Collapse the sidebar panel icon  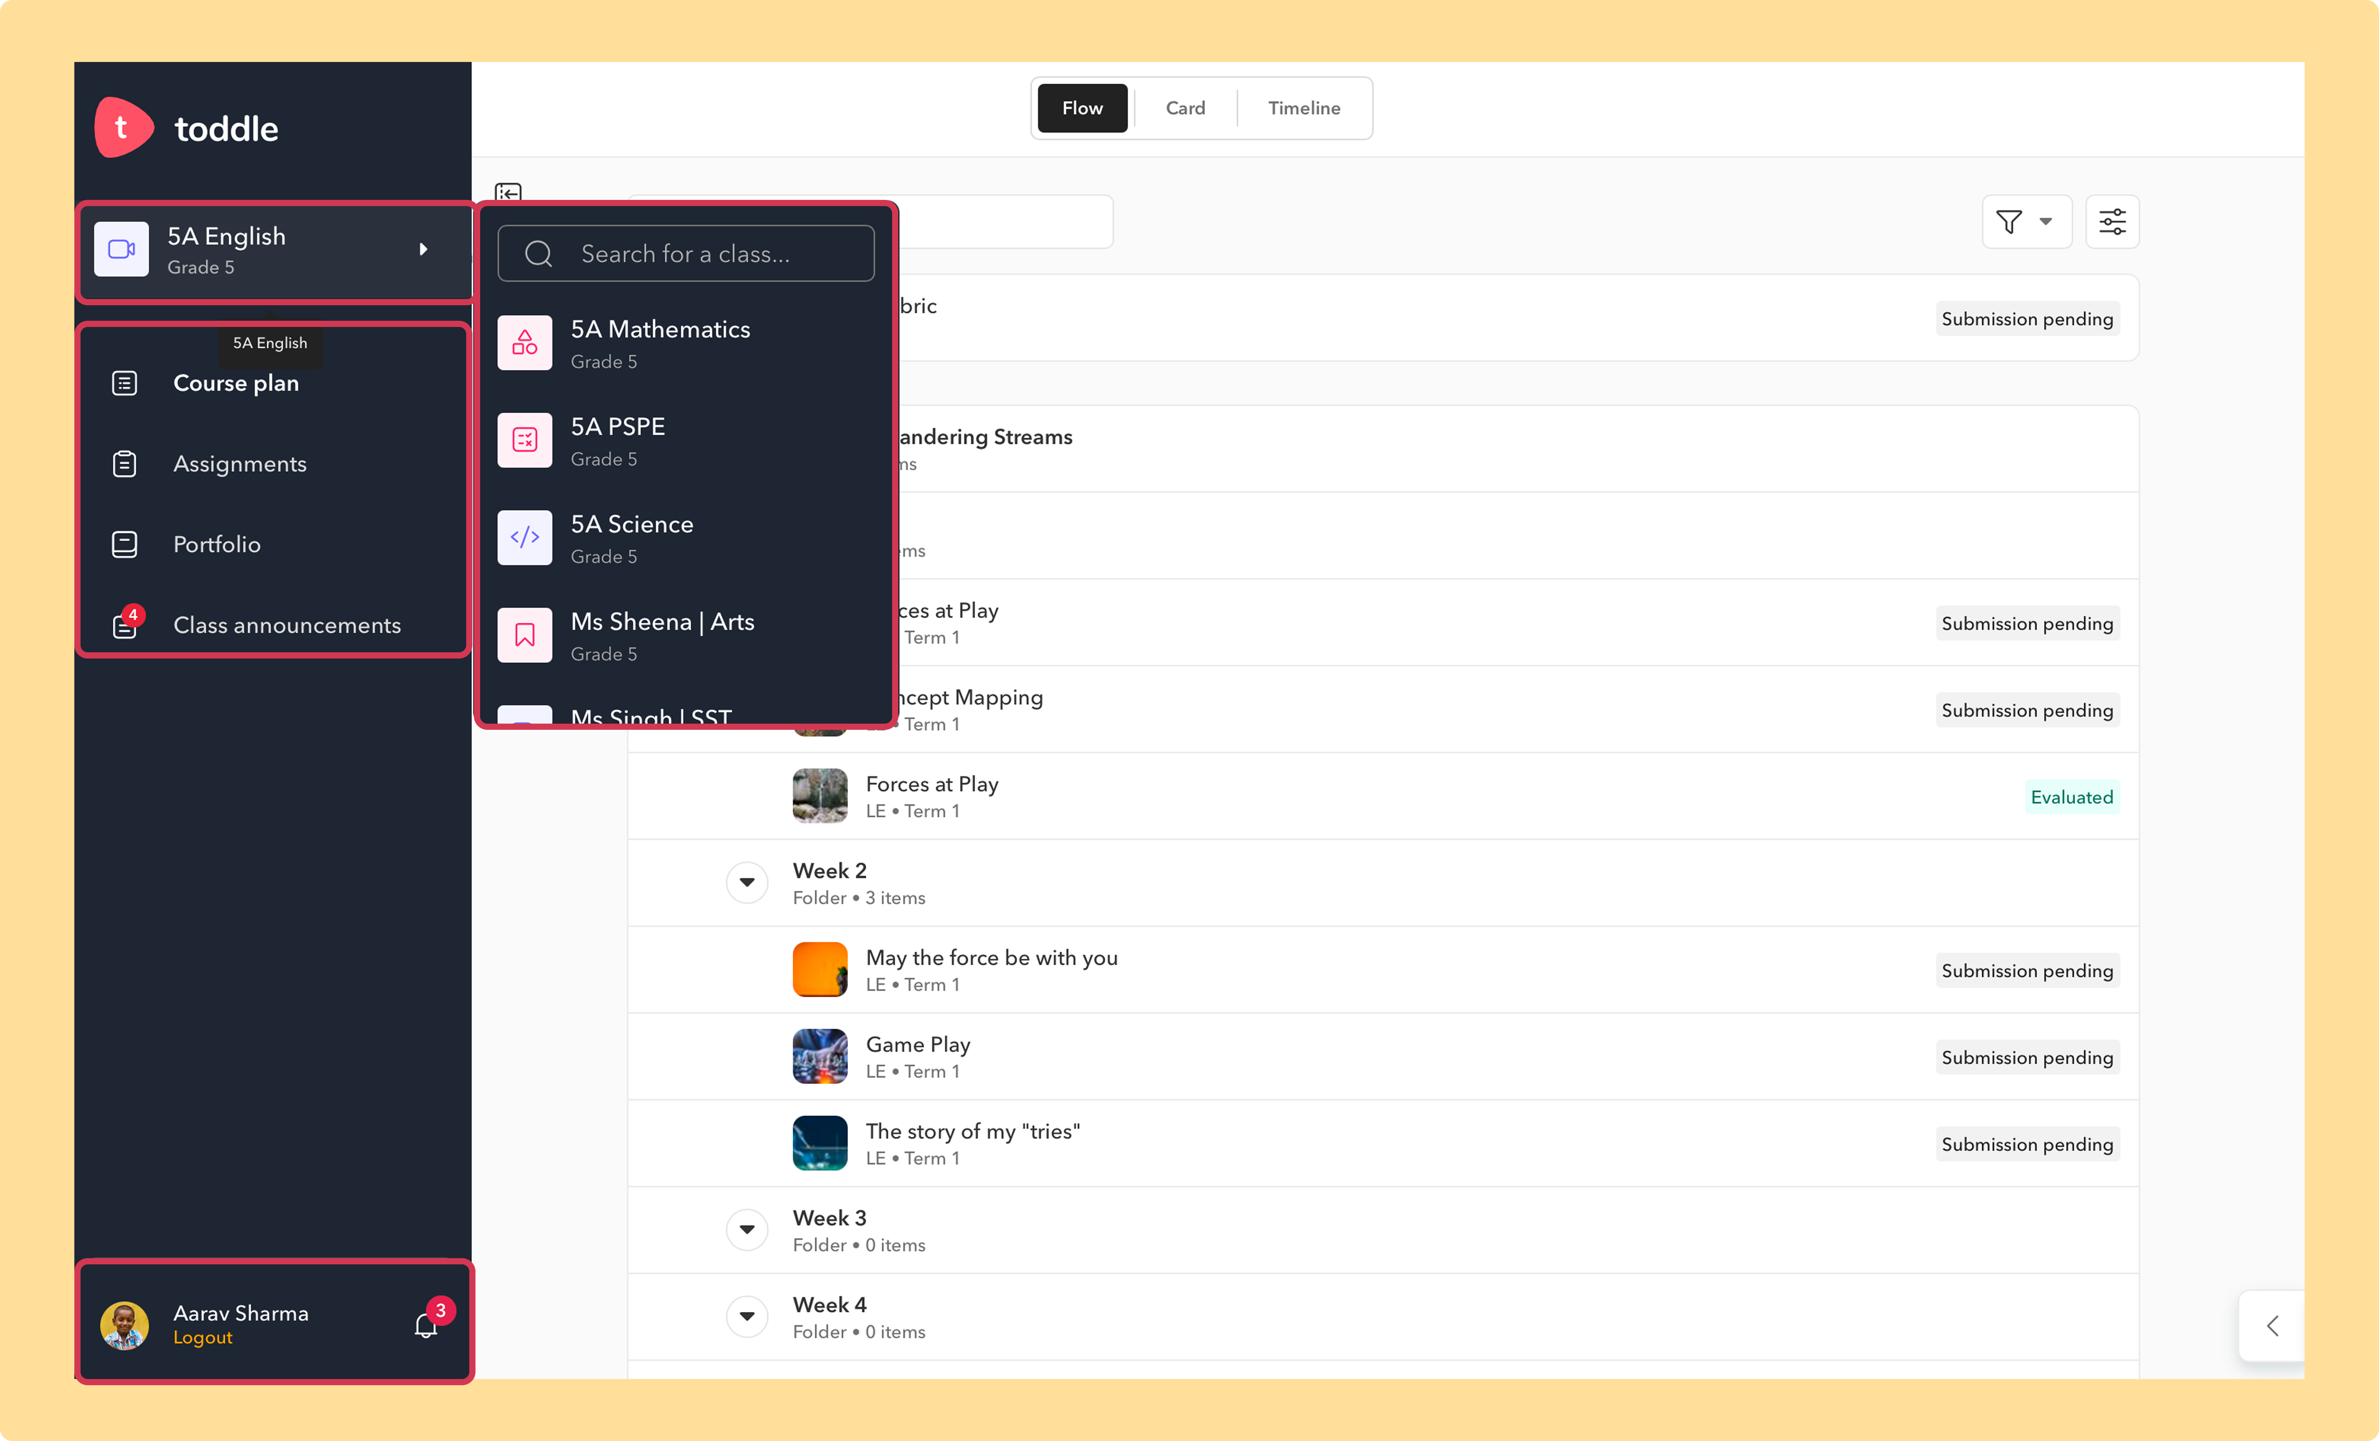coord(508,191)
